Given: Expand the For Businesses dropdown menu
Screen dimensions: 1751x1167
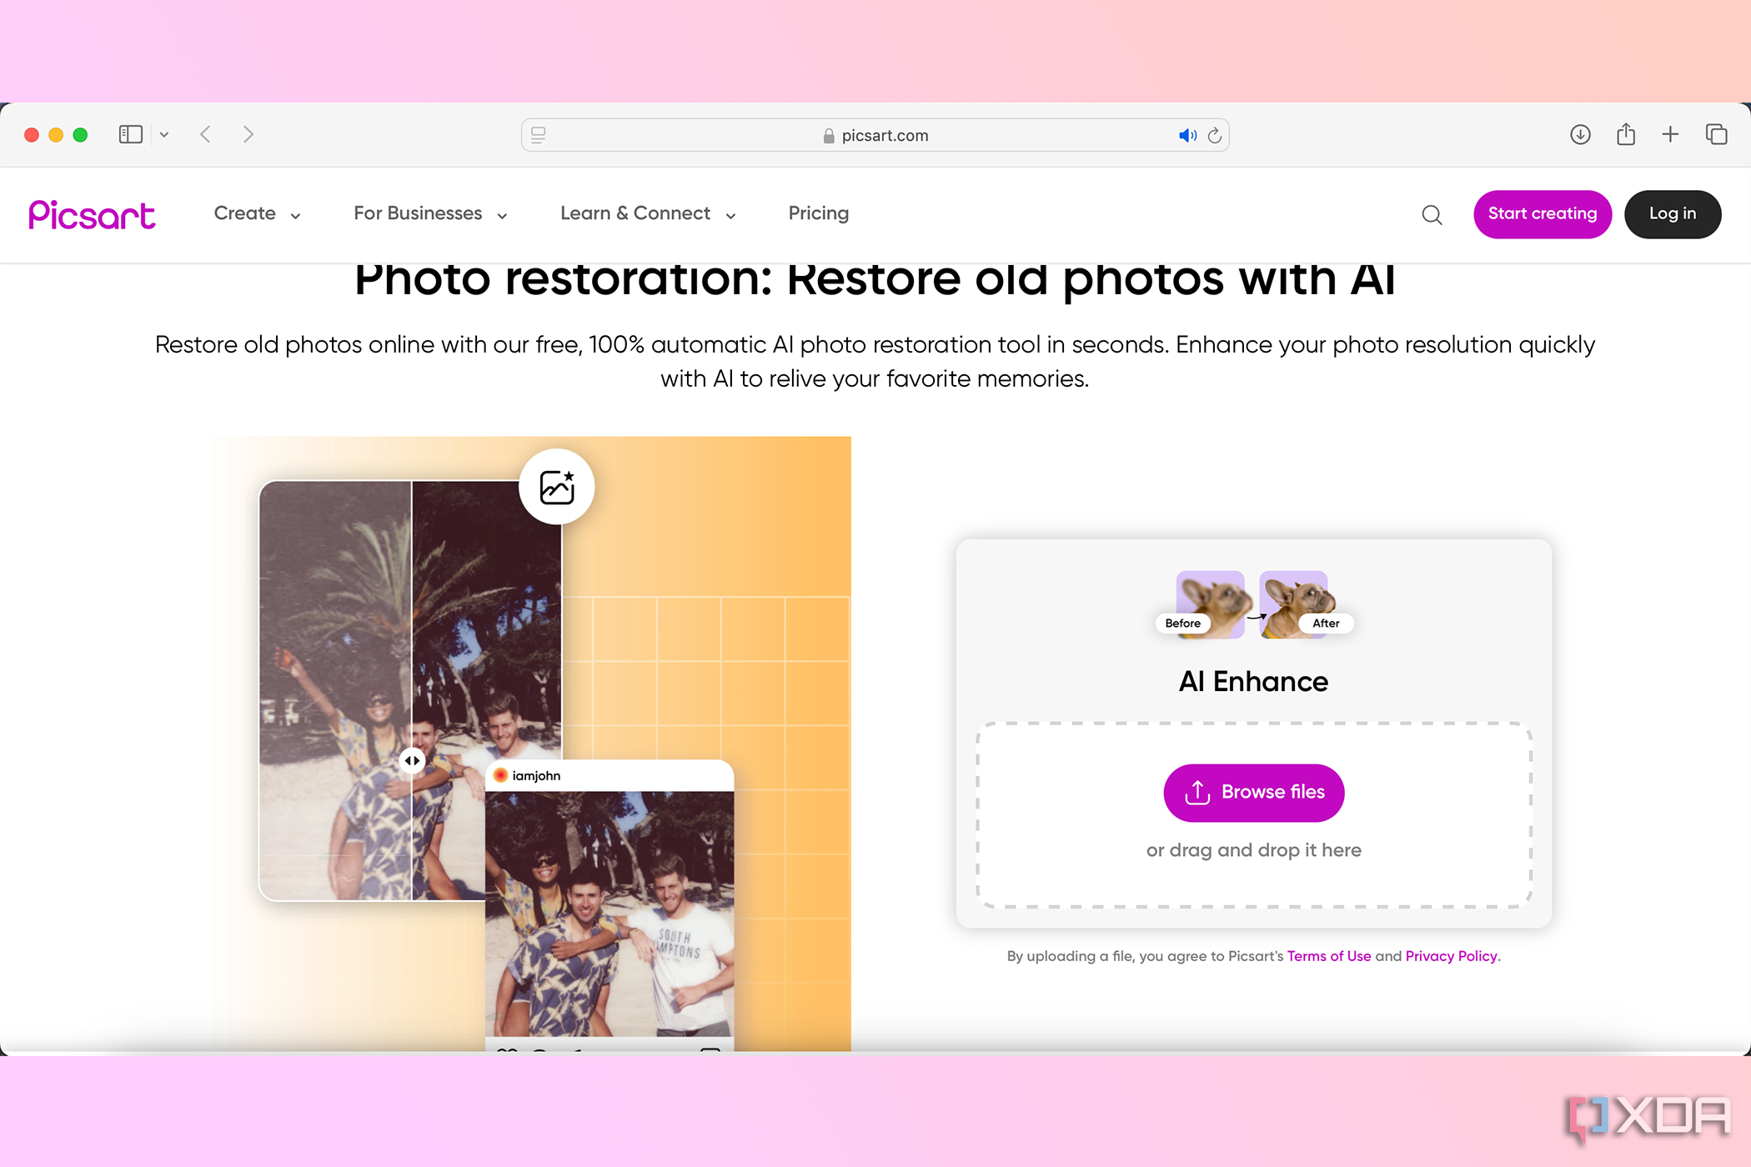Looking at the screenshot, I should [x=430, y=213].
